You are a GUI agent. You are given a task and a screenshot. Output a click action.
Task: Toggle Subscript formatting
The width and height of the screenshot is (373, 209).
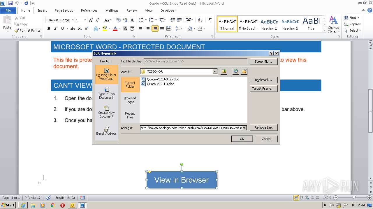tap(80, 28)
